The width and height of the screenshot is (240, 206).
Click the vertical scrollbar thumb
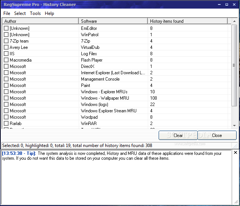(234, 65)
